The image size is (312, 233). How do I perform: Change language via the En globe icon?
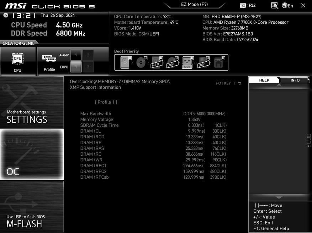click(x=287, y=6)
